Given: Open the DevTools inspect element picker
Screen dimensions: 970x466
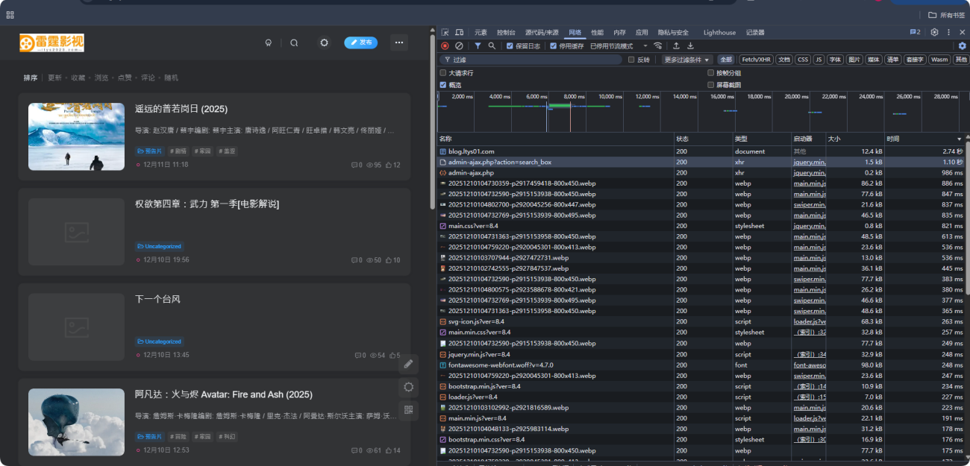Looking at the screenshot, I should [445, 33].
